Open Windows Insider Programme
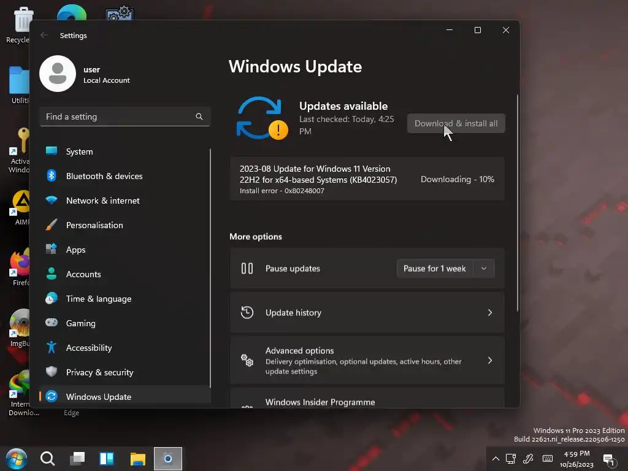Screen dimensions: 628x471 tap(367, 399)
